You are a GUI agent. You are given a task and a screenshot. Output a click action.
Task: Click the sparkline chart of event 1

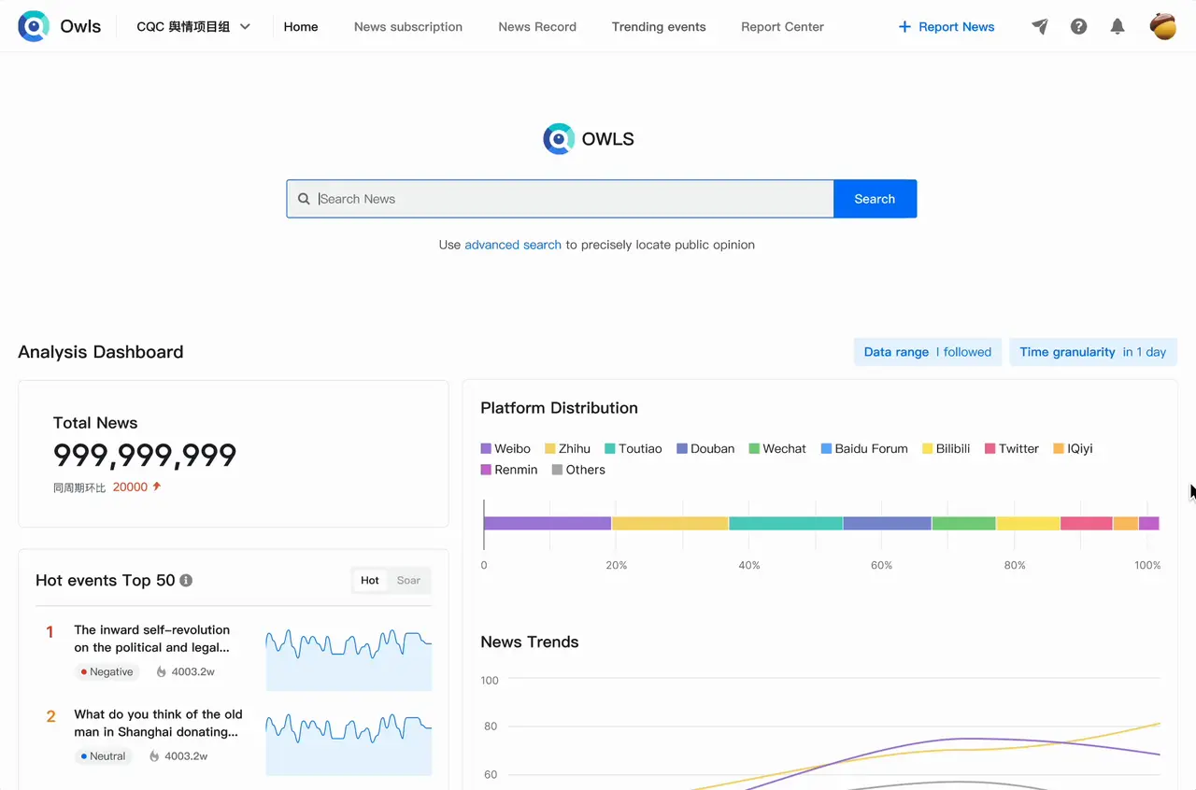(349, 658)
